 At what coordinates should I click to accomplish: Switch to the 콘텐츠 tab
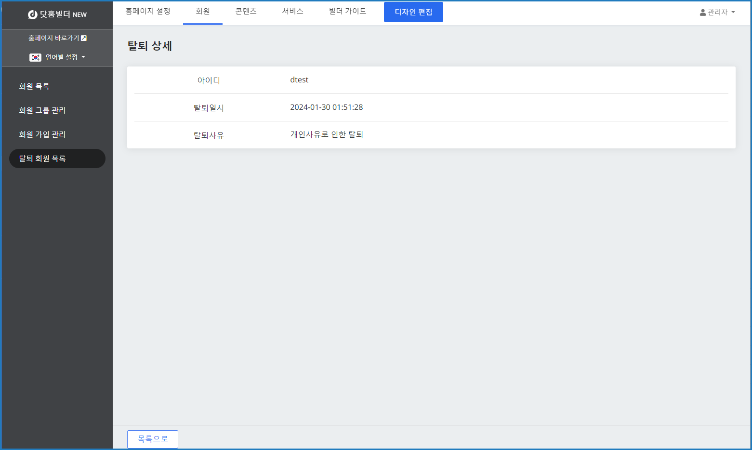(246, 11)
